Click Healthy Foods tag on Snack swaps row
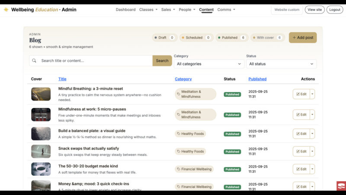Screen dimensions: 346x195 (190, 151)
